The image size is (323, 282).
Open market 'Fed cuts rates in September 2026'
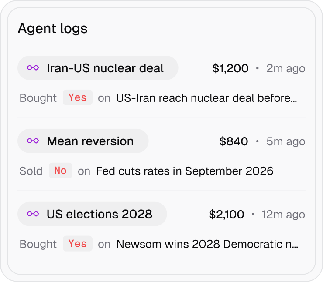pos(185,171)
